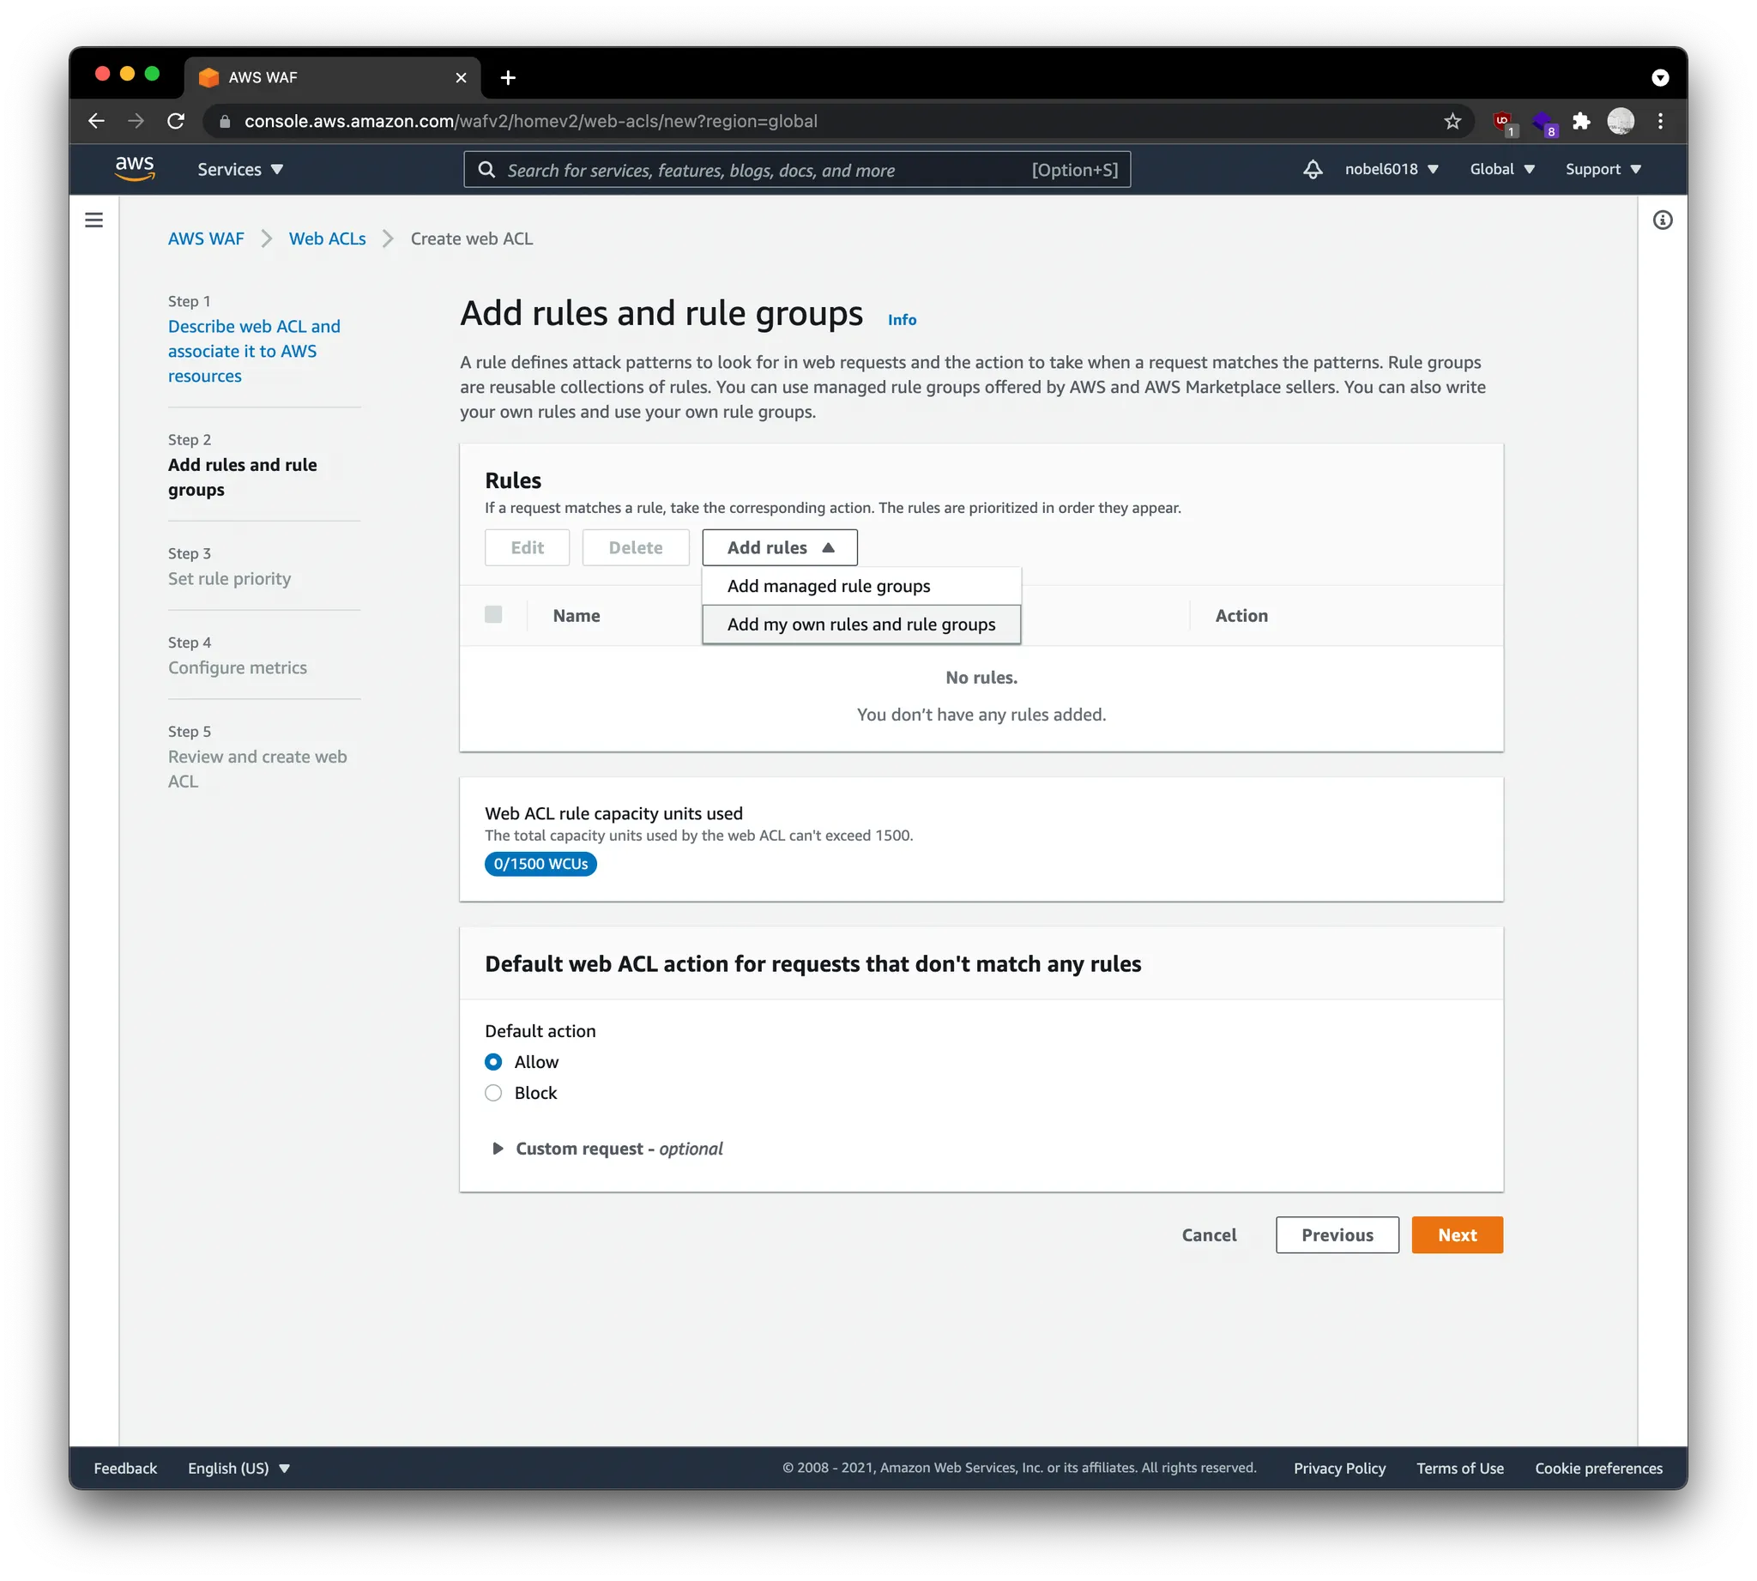This screenshot has height=1581, width=1757.
Task: Go back with the Previous button
Action: coord(1337,1234)
